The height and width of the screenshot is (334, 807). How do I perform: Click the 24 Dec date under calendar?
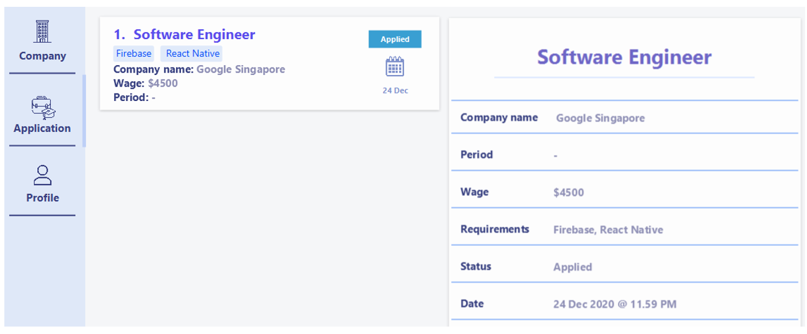395,90
